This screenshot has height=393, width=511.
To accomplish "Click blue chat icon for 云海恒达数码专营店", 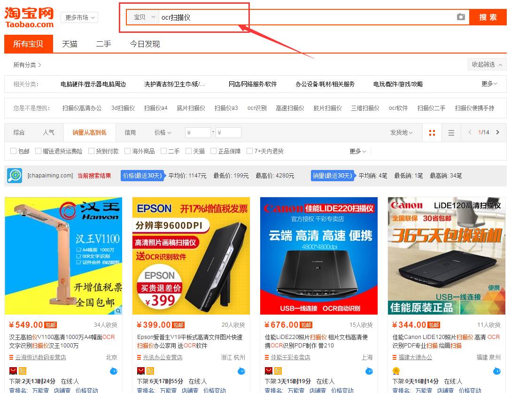I will tap(114, 371).
